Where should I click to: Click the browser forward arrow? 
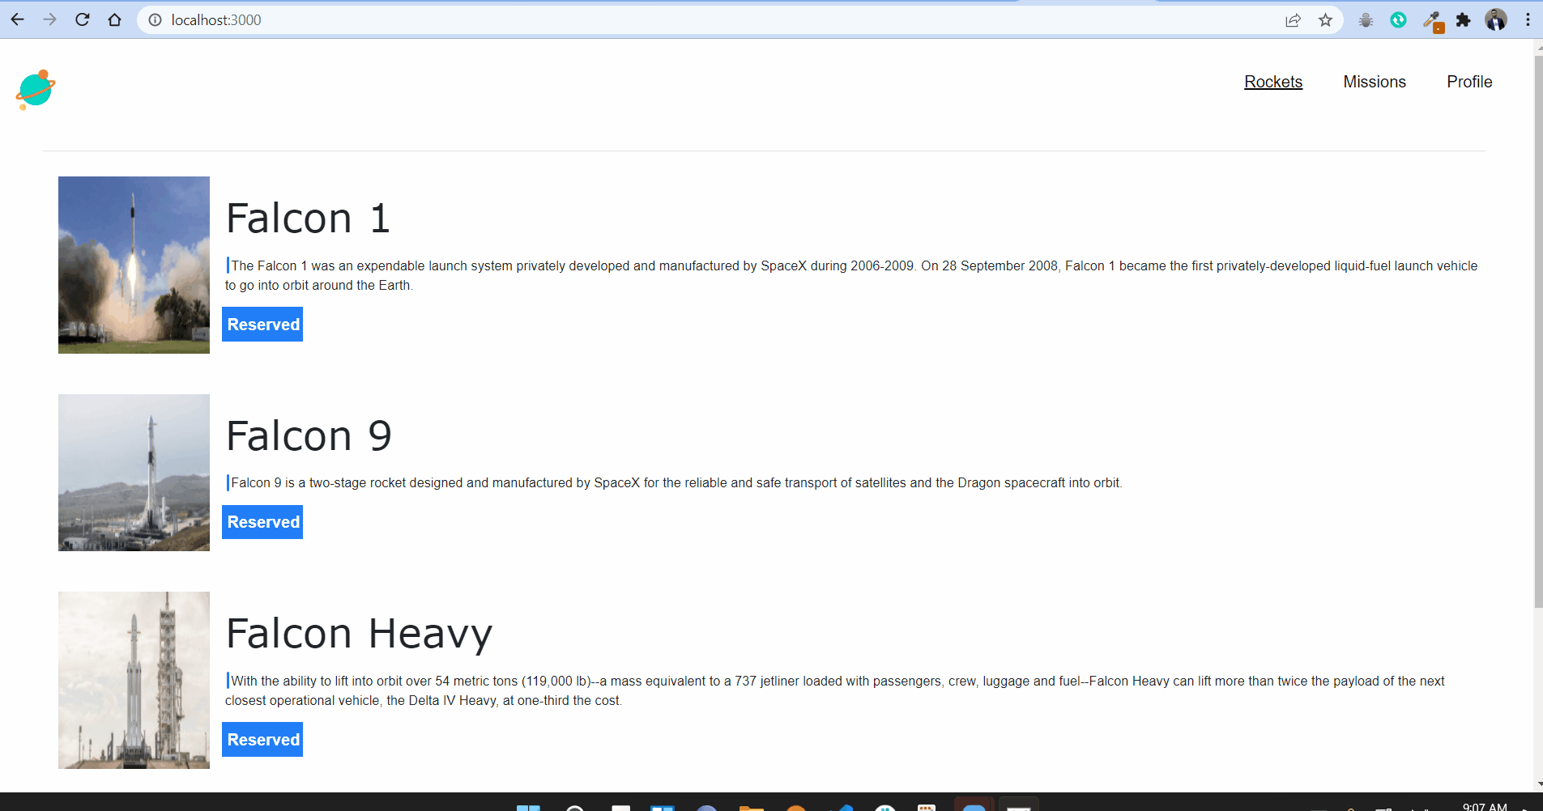tap(50, 19)
